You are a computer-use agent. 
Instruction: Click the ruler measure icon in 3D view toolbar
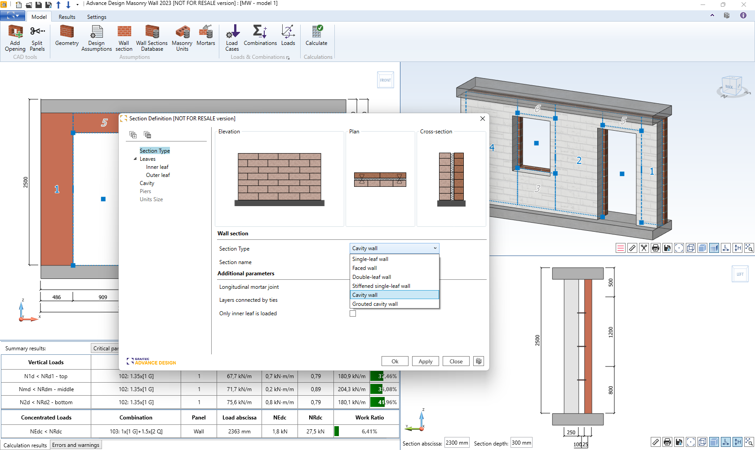(x=632, y=248)
